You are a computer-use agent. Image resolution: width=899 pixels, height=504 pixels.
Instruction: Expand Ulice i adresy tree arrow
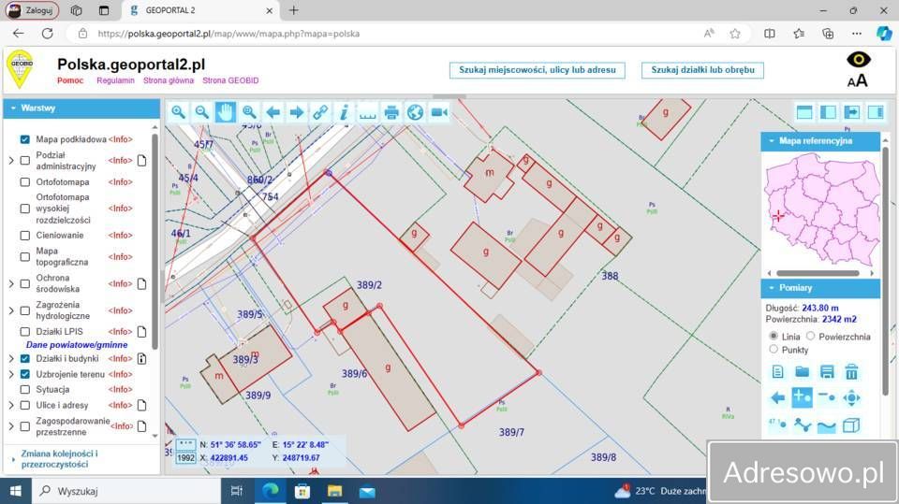pos(11,405)
